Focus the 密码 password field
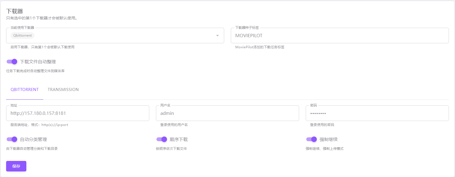 pyautogui.click(x=377, y=113)
